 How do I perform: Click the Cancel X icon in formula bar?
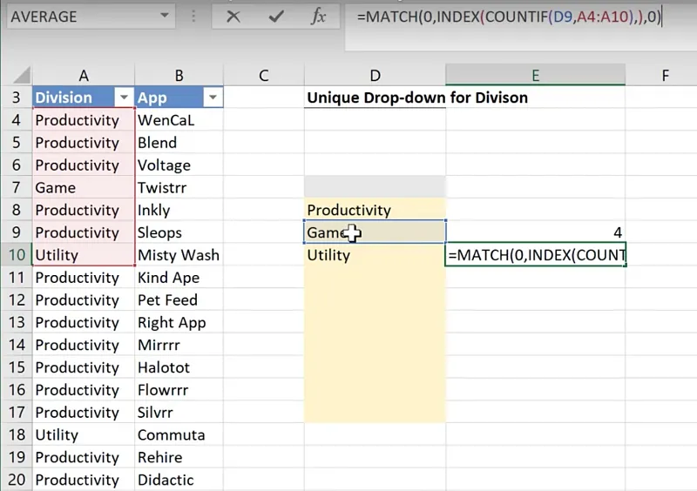click(233, 17)
